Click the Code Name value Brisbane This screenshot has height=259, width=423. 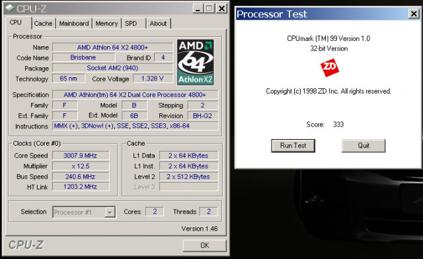[x=83, y=57]
